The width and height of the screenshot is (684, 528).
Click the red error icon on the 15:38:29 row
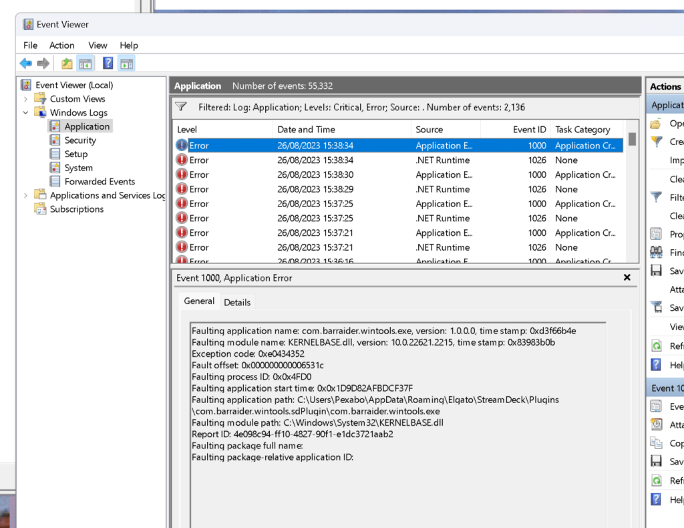coord(182,188)
